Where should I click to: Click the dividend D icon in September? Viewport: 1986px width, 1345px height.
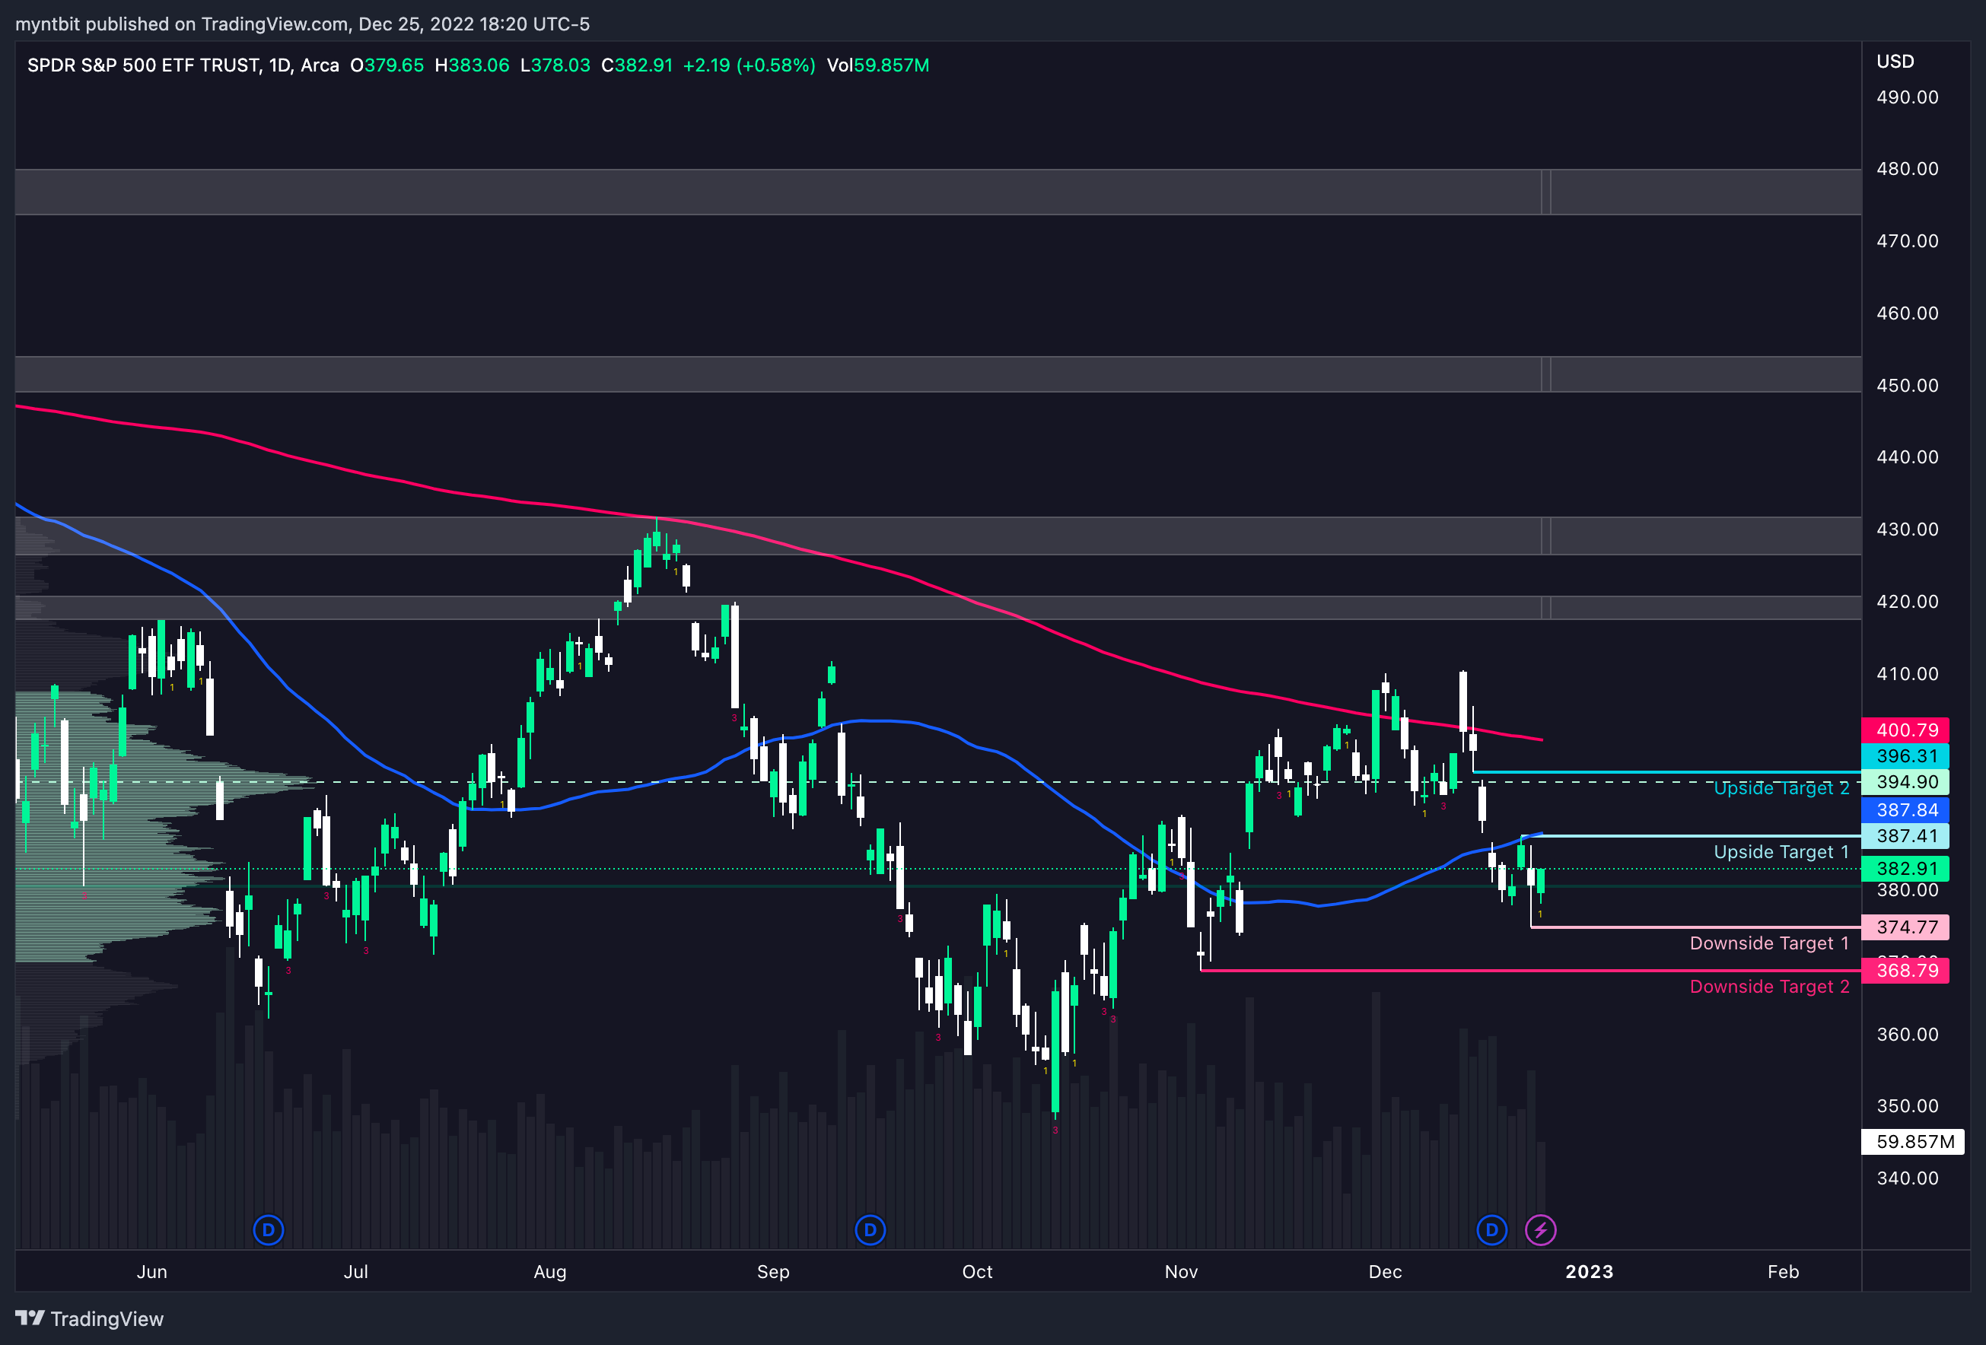[870, 1229]
